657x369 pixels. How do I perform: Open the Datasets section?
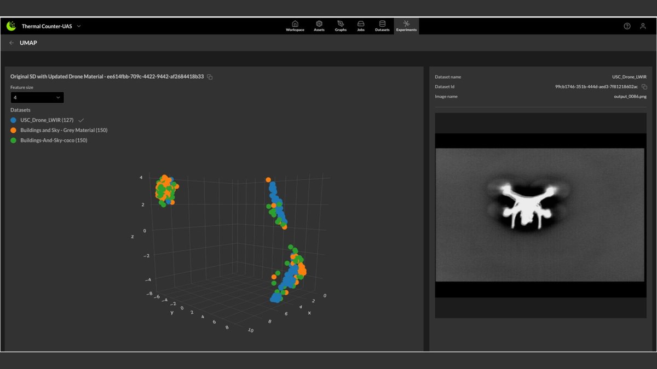pos(382,26)
